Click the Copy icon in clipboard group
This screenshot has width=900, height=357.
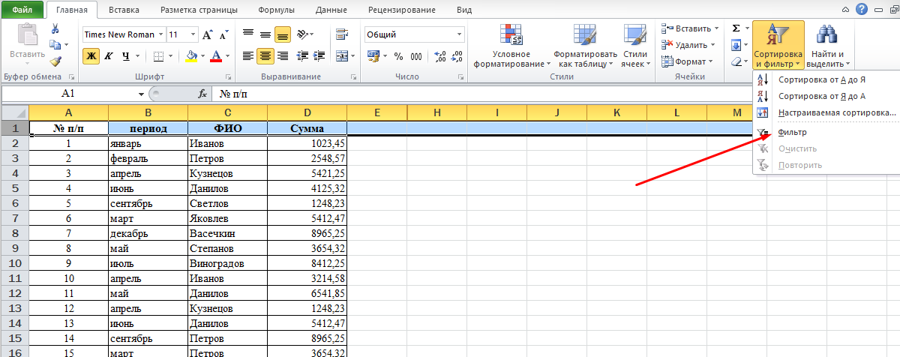click(x=55, y=45)
